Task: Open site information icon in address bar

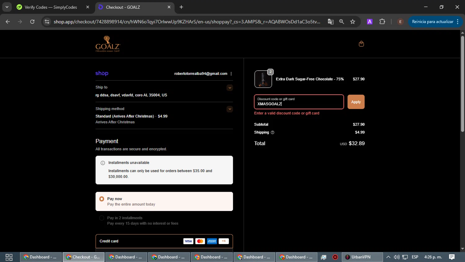Action: [x=47, y=22]
